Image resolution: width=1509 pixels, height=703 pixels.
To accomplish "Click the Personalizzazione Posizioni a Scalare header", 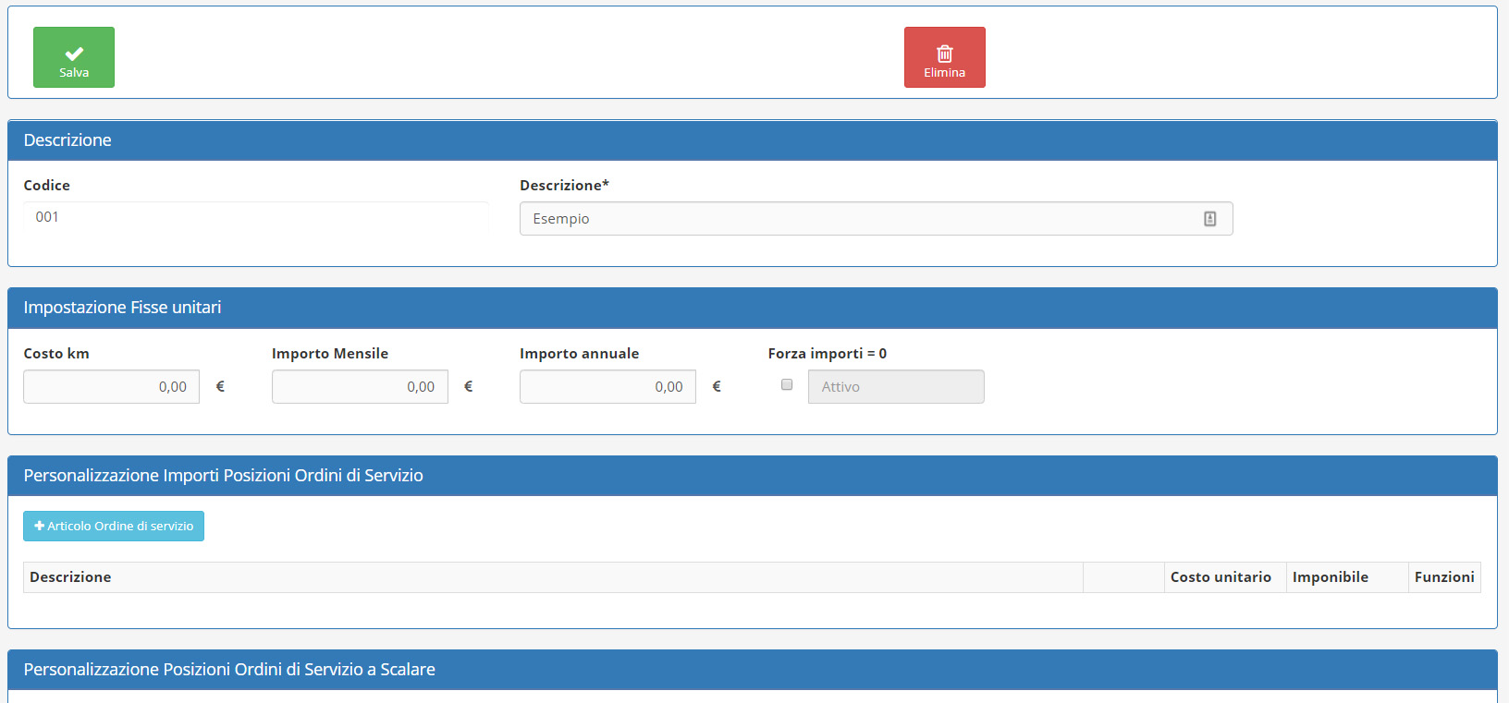I will click(229, 670).
